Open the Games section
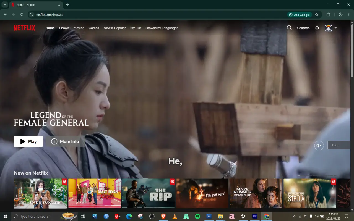Screen dimensions: 354x221 point(94,28)
